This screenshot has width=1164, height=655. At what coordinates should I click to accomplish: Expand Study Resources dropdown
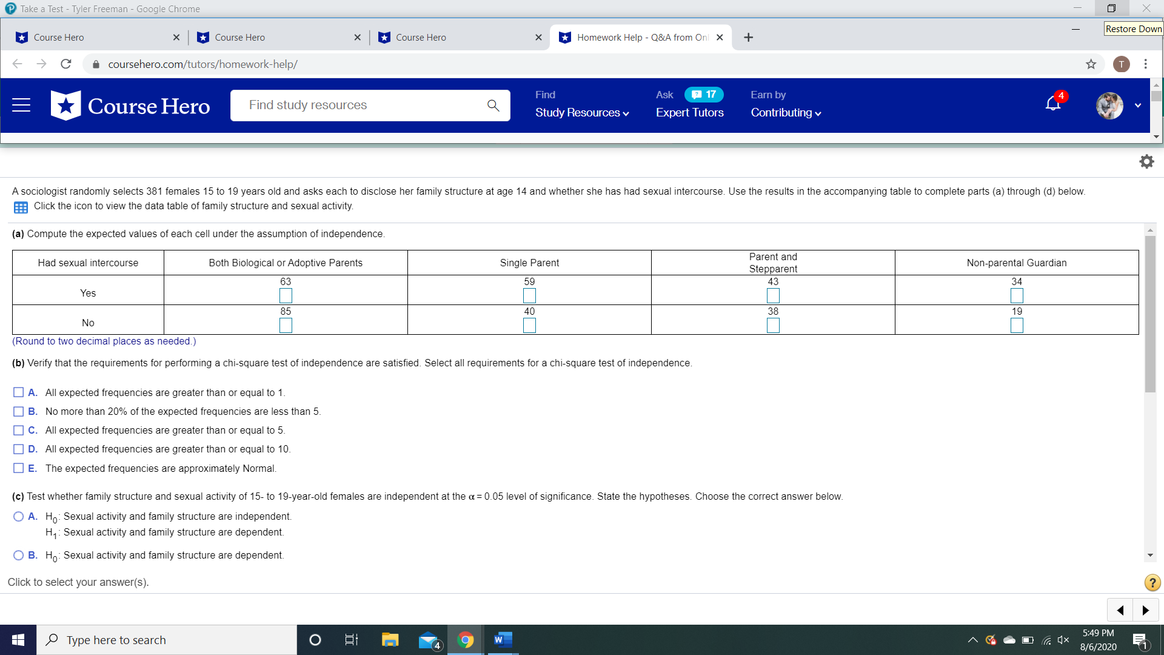tap(582, 113)
